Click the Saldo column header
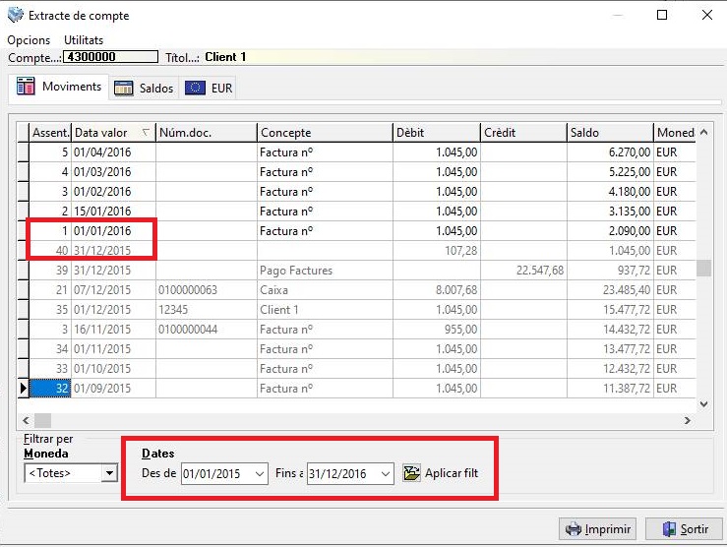The width and height of the screenshot is (727, 547). tap(610, 133)
